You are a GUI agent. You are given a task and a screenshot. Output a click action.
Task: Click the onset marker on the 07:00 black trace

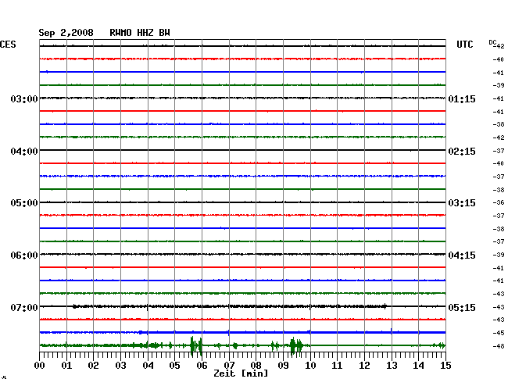[x=74, y=306]
